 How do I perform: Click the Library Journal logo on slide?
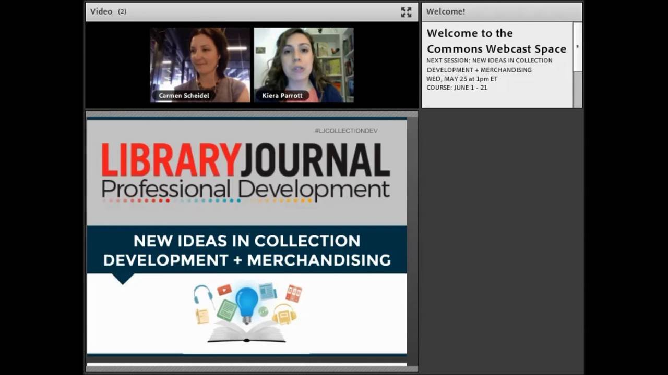(246, 160)
